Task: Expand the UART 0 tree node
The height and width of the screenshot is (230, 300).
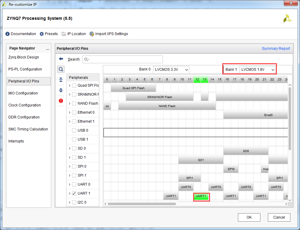Action: [x=70, y=184]
